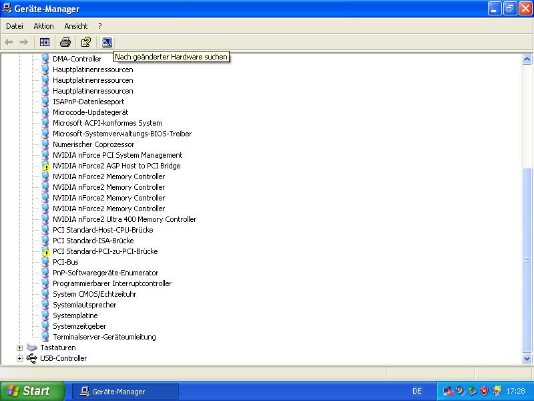Click the Geräte-Manager taskbar button

point(125,392)
